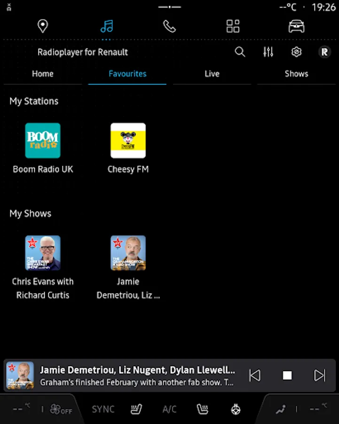
Task: Open Chris Evans with Richard Curtis show artwork
Action: (43, 253)
